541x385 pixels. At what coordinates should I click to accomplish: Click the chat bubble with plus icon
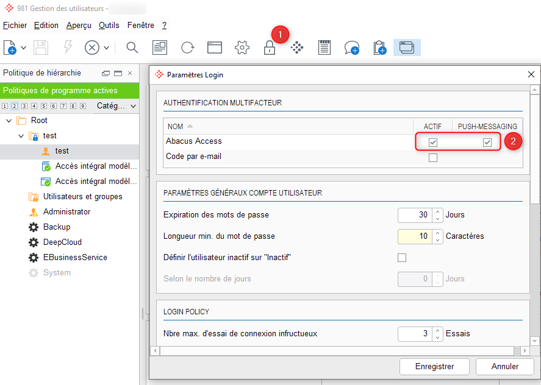(x=352, y=48)
